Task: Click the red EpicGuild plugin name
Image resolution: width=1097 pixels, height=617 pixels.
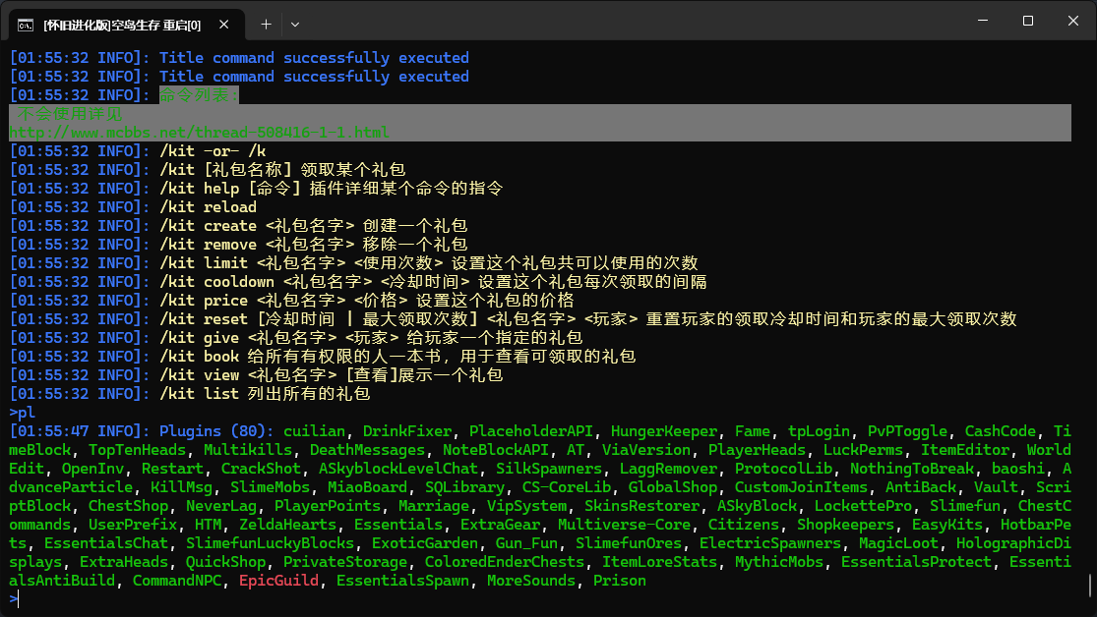Action: [277, 580]
